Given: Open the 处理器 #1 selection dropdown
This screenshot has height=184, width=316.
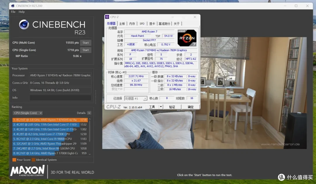Looking at the screenshot, I should pyautogui.click(x=136, y=98).
